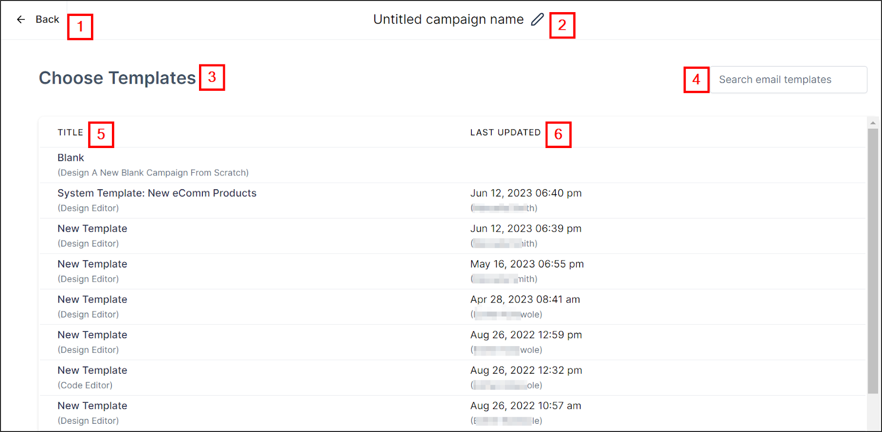Viewport: 882px width, 432px height.
Task: Select System Template: New eComm Products
Action: click(x=157, y=193)
